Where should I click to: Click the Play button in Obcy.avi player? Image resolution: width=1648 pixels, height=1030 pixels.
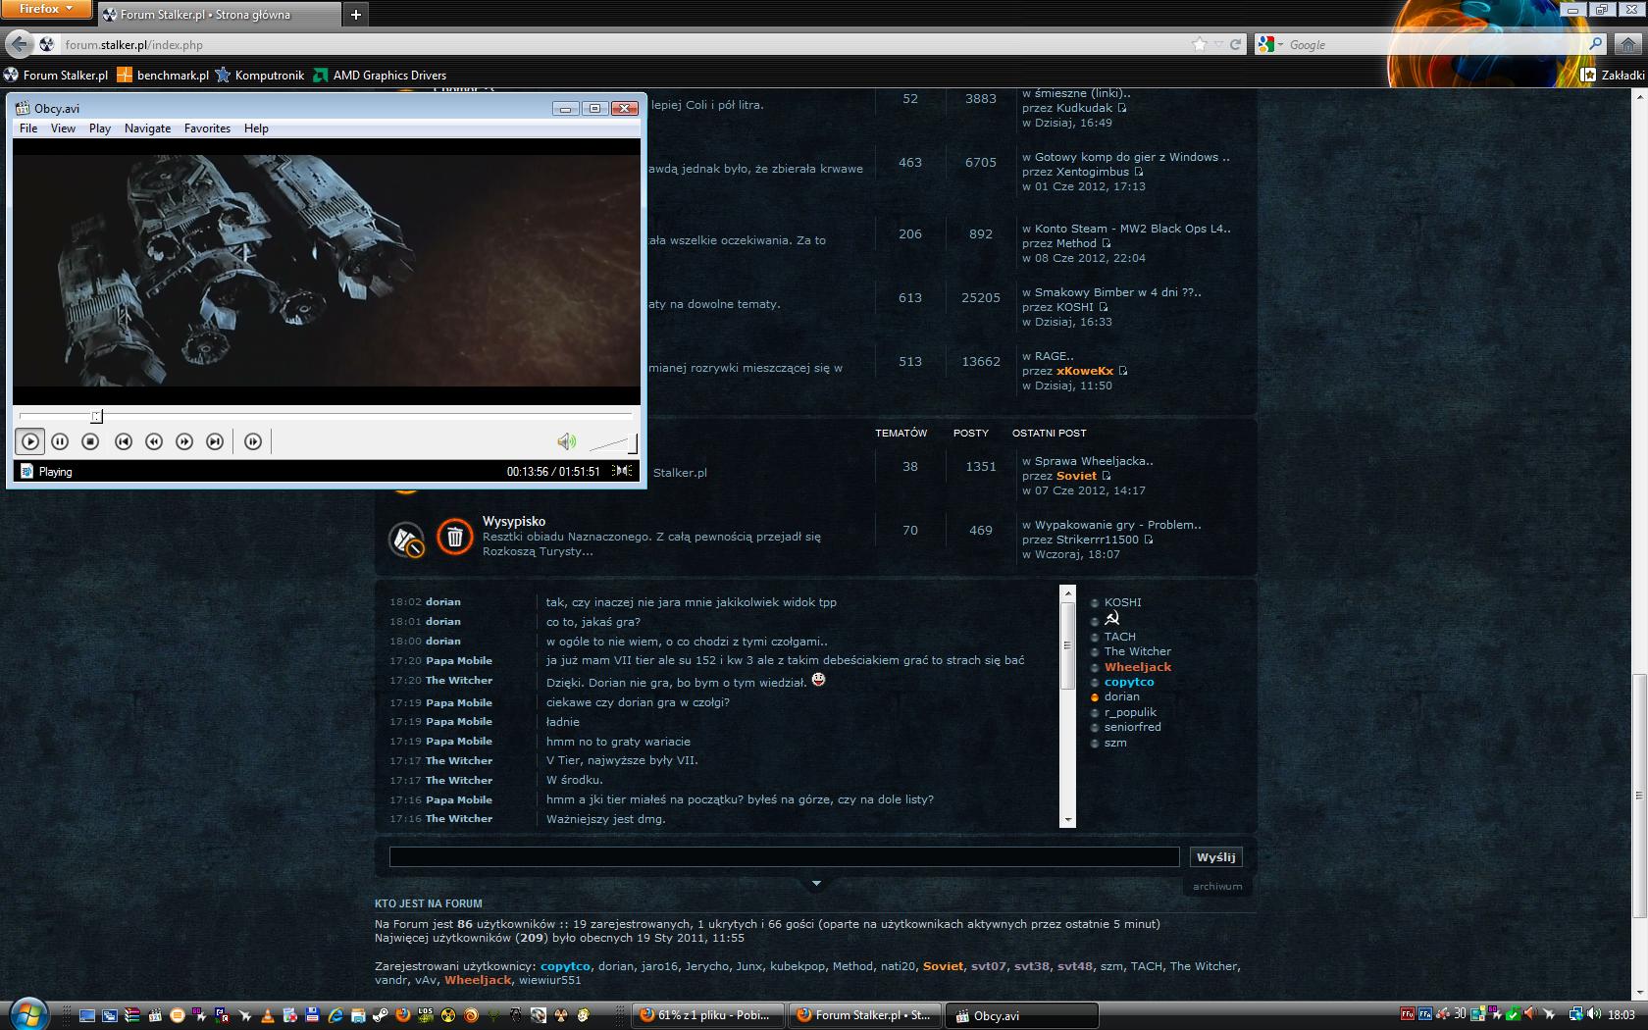[30, 441]
